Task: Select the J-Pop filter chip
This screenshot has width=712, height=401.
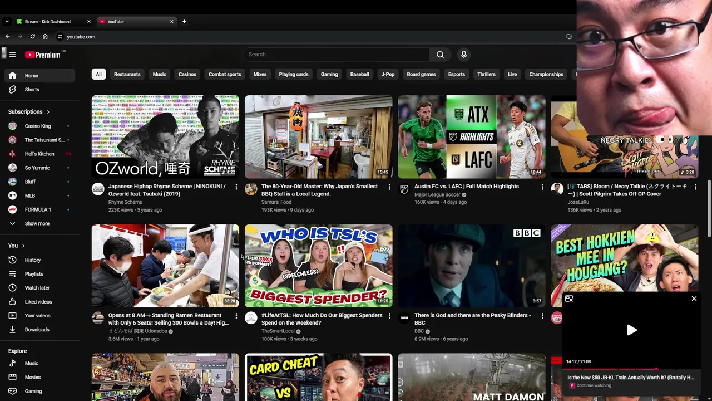Action: 388,74
